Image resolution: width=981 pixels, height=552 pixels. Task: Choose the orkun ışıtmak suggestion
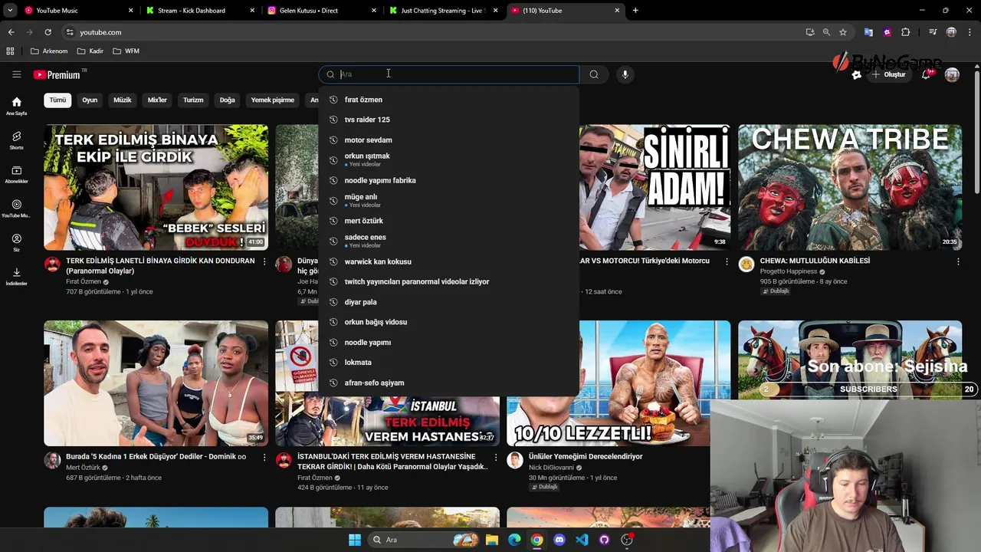point(448,160)
